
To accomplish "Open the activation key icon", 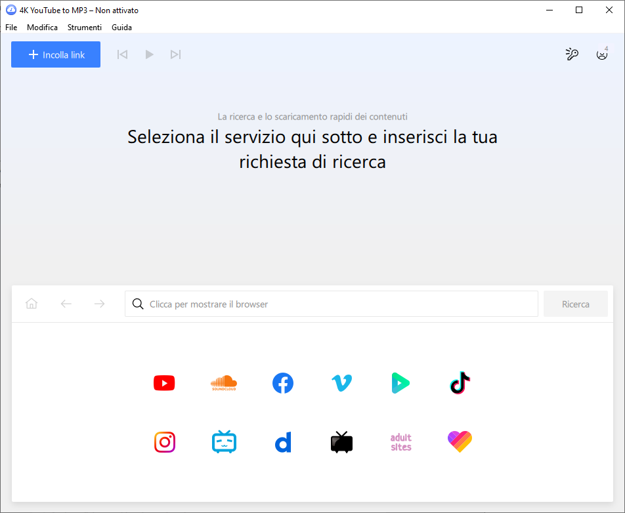I will coord(572,54).
